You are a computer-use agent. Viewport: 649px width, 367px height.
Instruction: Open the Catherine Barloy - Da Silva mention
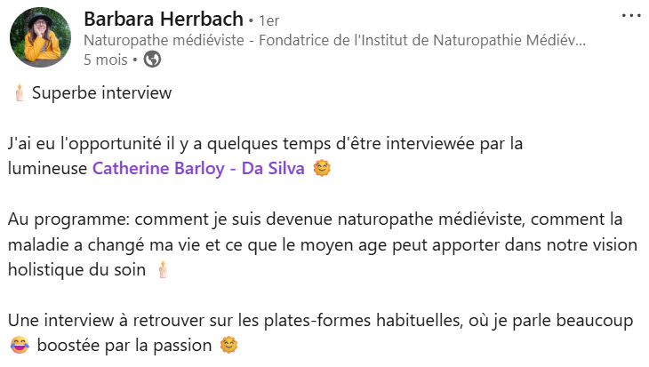[x=198, y=169]
